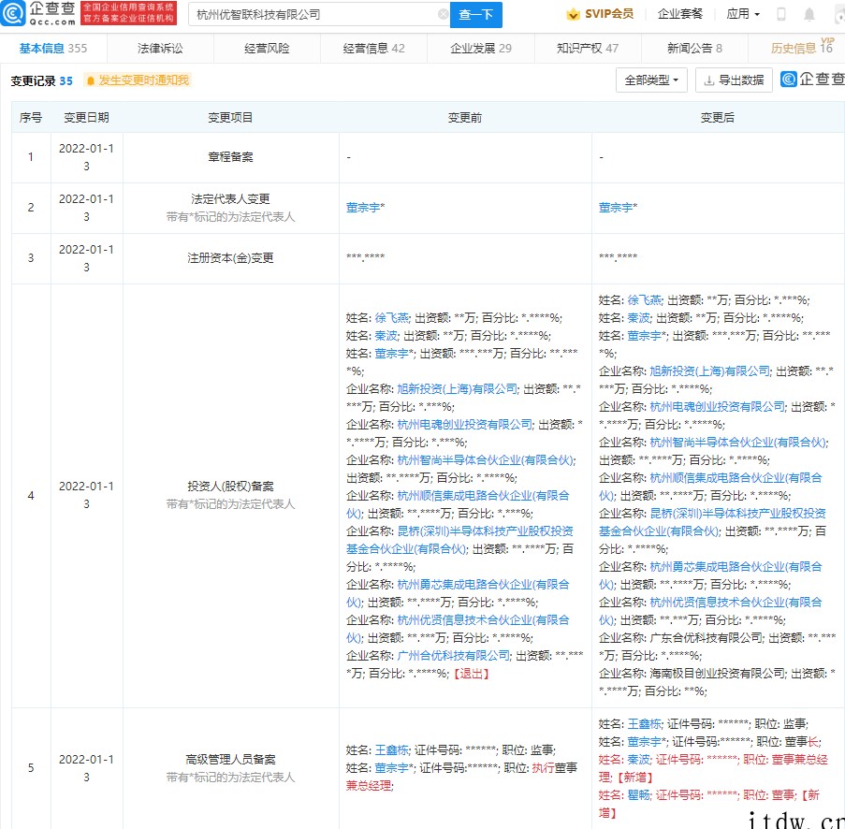Switch to 知识产权 47 tab
The width and height of the screenshot is (845, 829).
tap(588, 49)
